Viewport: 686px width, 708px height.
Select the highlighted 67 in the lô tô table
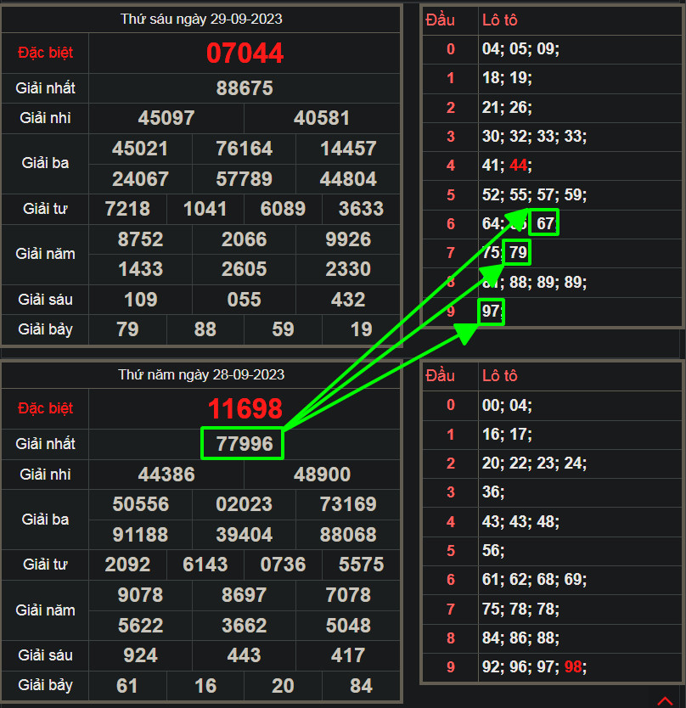[x=544, y=223]
